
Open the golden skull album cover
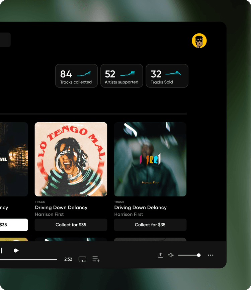point(14,159)
